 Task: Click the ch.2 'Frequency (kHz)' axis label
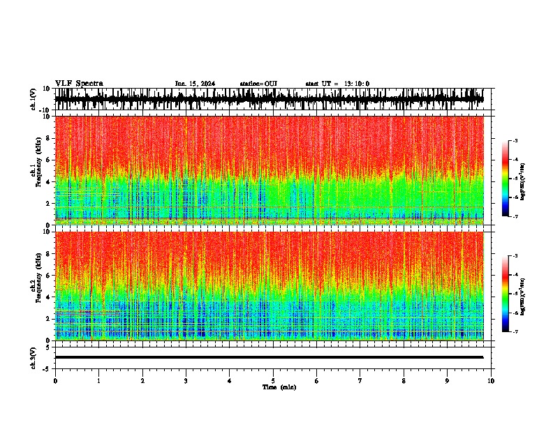38,278
